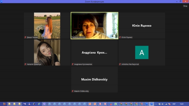Click the Anhelina Necheporuk name label

point(130,64)
